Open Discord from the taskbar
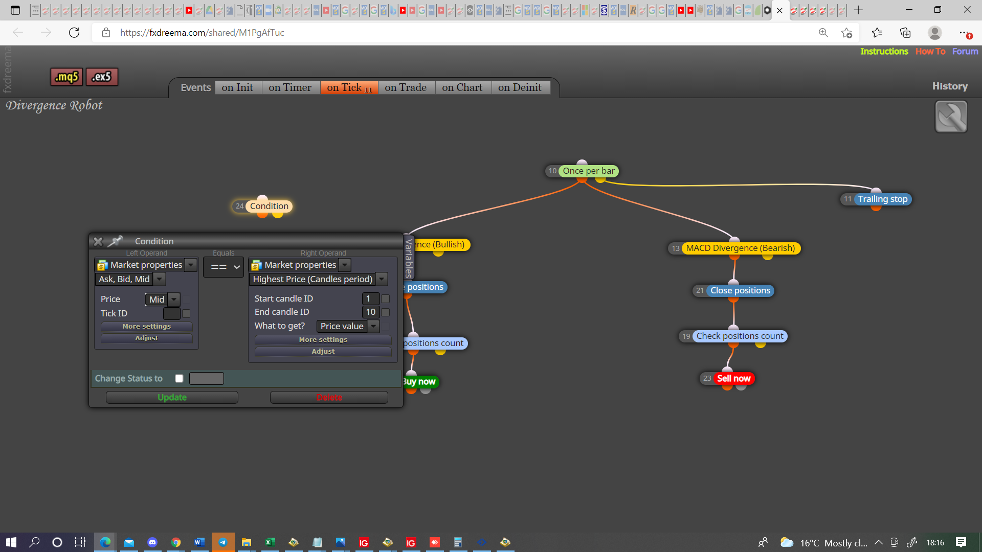 [152, 542]
